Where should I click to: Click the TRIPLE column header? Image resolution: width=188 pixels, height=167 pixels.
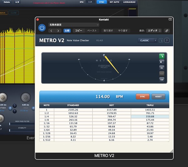150,105
